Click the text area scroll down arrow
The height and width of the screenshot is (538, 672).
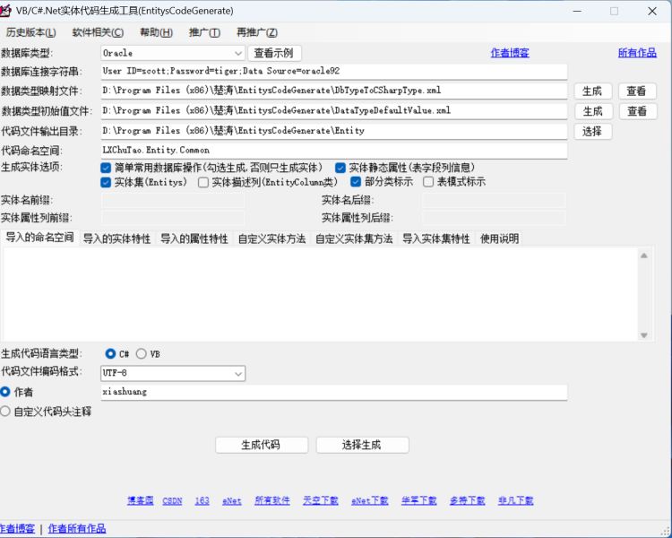coord(643,334)
